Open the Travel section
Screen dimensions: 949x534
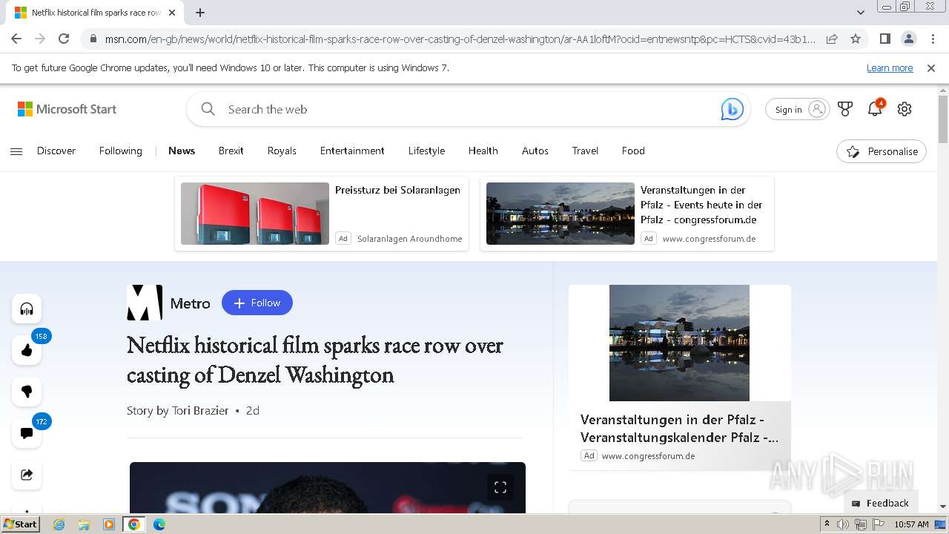pyautogui.click(x=585, y=151)
